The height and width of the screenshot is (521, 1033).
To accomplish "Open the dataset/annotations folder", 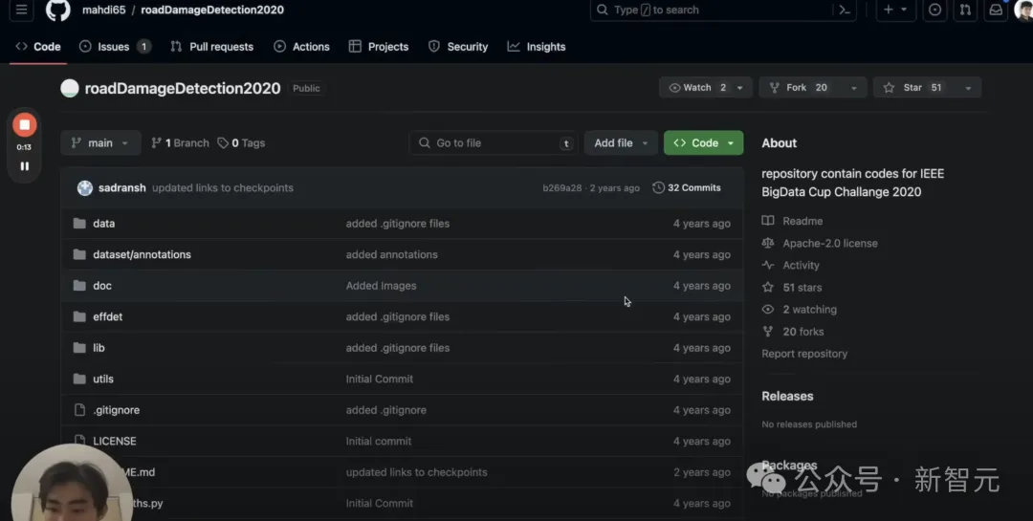I will [142, 254].
